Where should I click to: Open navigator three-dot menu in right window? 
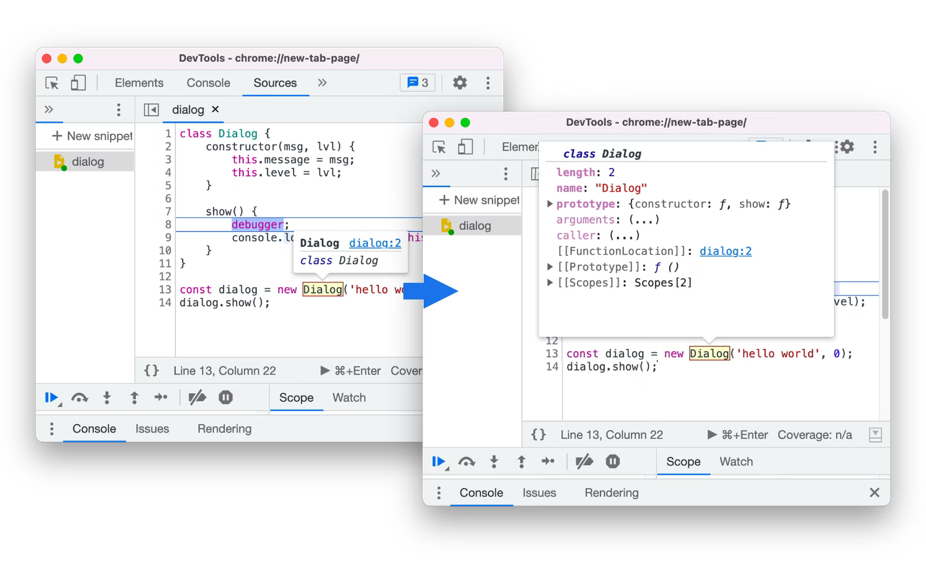[506, 174]
